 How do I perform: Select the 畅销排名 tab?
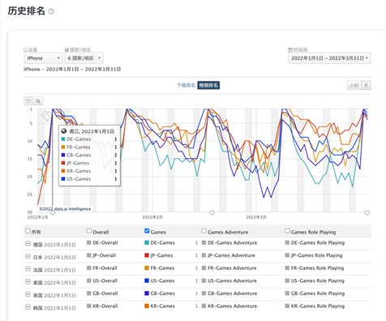[x=208, y=85]
